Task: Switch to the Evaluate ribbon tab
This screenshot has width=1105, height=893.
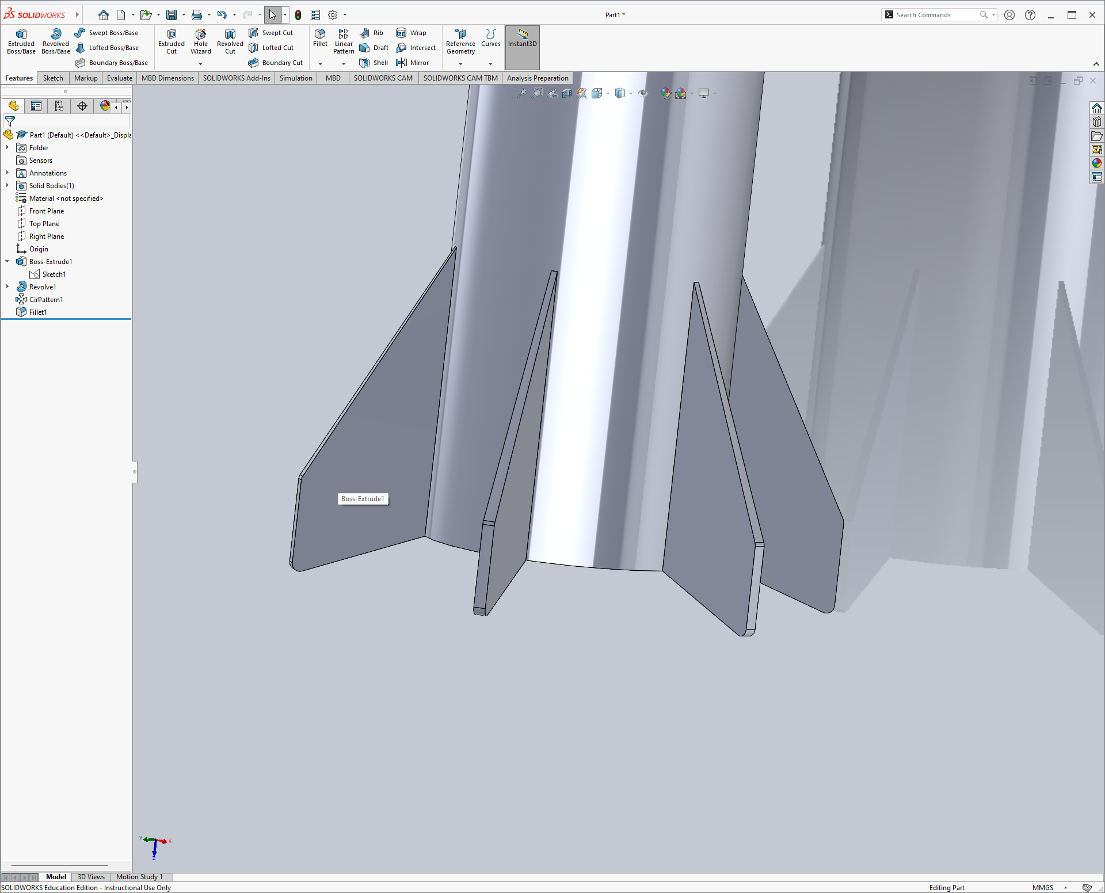Action: click(x=120, y=78)
